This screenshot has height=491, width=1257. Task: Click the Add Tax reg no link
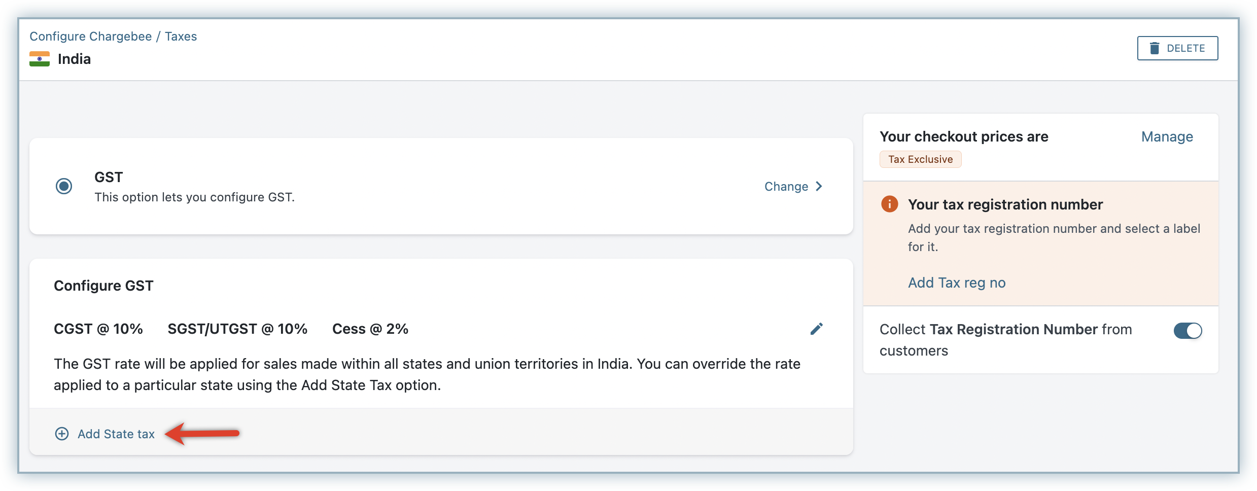pyautogui.click(x=956, y=283)
